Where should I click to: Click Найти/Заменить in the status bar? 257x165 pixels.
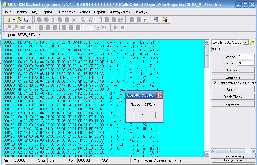[x=158, y=161]
